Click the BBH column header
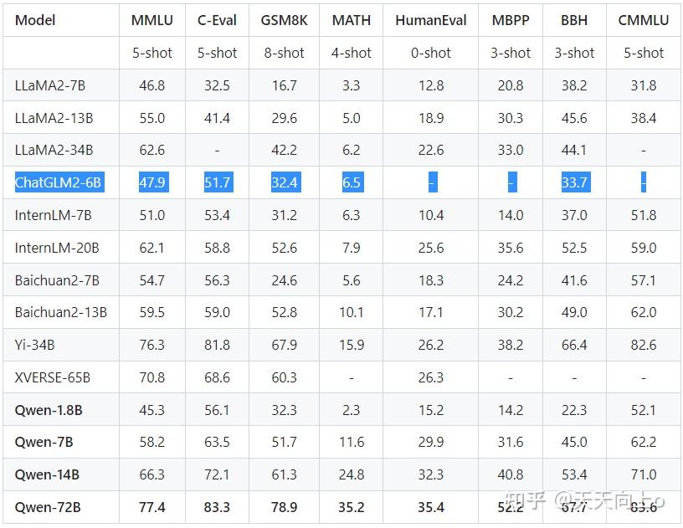 click(x=574, y=19)
